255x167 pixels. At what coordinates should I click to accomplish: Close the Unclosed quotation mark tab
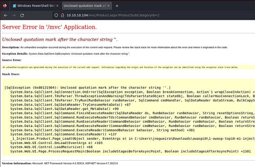click(109, 6)
